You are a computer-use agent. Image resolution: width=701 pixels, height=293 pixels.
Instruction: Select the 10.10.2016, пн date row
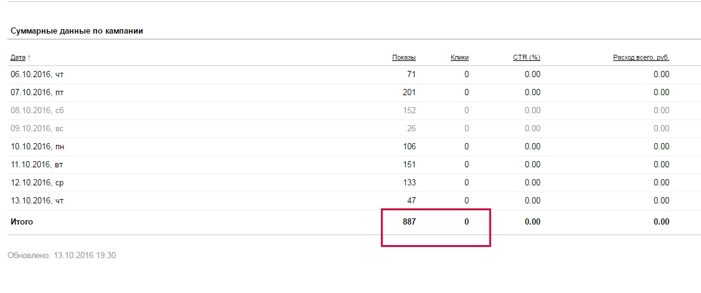tap(37, 147)
